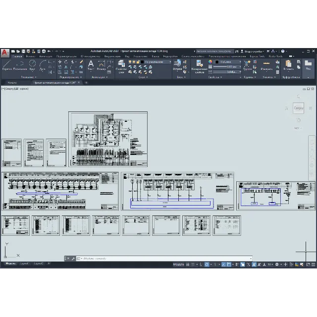Viewport: 317px width, 317px height.
Task: Click the black swatch in ПоСлою color box
Action: [x=217, y=61]
